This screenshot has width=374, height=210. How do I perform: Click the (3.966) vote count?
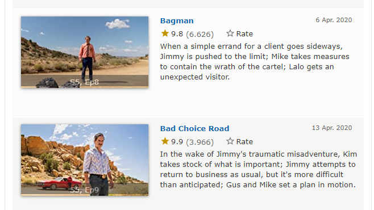(200, 142)
